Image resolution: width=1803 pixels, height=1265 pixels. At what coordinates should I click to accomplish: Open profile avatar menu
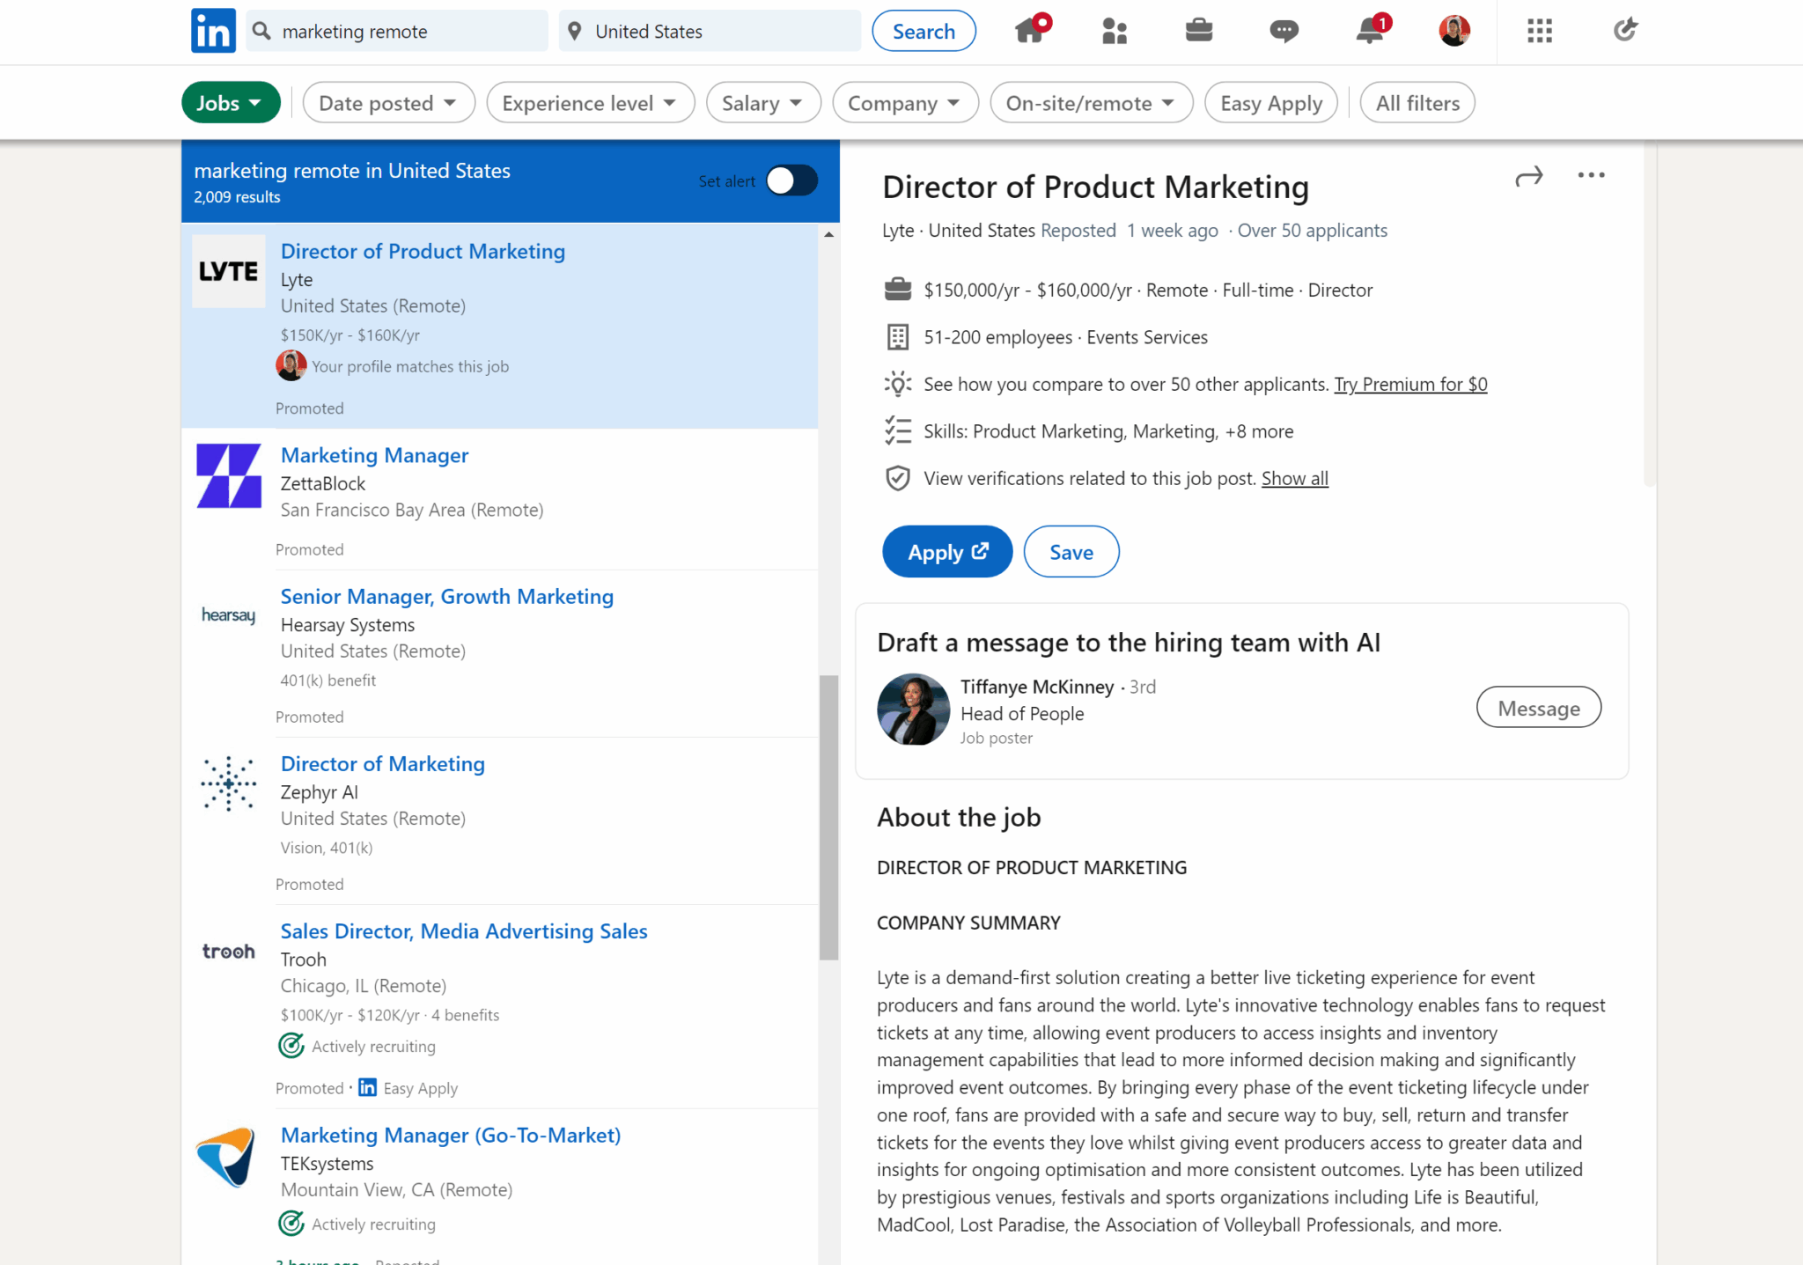point(1453,31)
